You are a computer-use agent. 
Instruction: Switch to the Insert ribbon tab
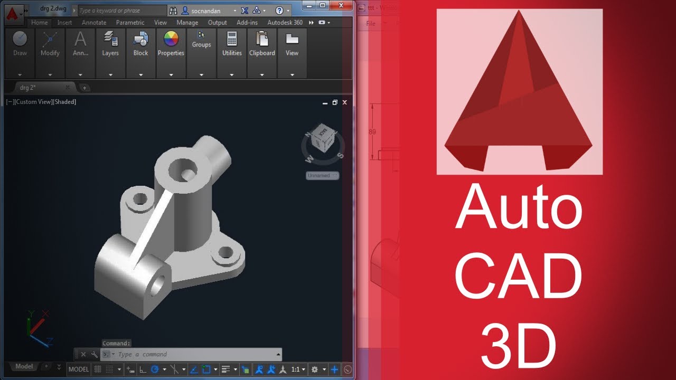pos(64,23)
